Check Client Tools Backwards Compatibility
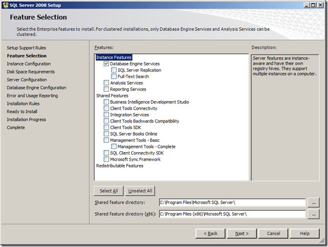 click(x=106, y=121)
